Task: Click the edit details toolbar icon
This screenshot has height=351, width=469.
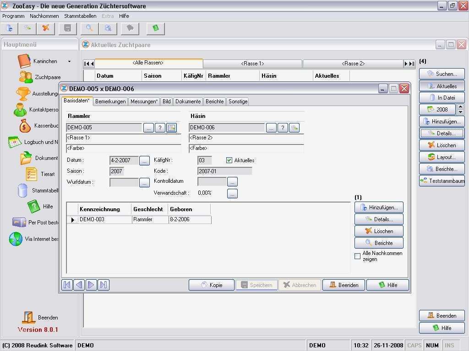Action: pos(27,28)
